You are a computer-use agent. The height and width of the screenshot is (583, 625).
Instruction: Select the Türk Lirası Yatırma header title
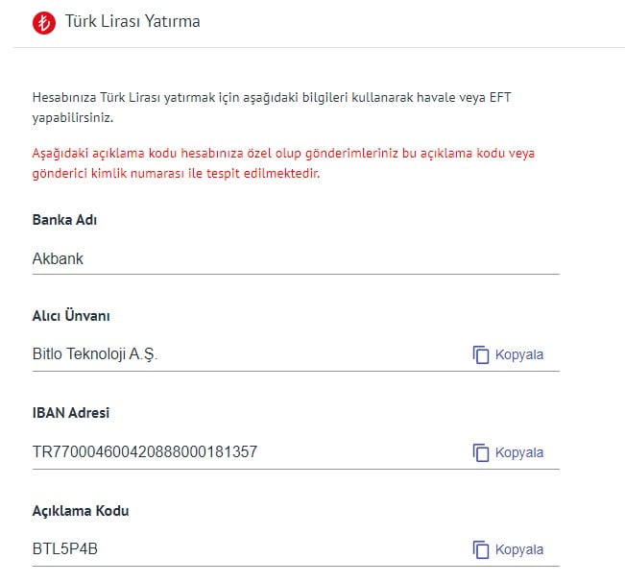pos(132,21)
